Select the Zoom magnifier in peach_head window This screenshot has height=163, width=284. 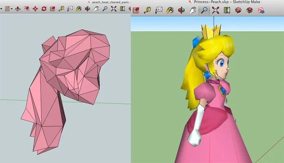tap(105, 9)
